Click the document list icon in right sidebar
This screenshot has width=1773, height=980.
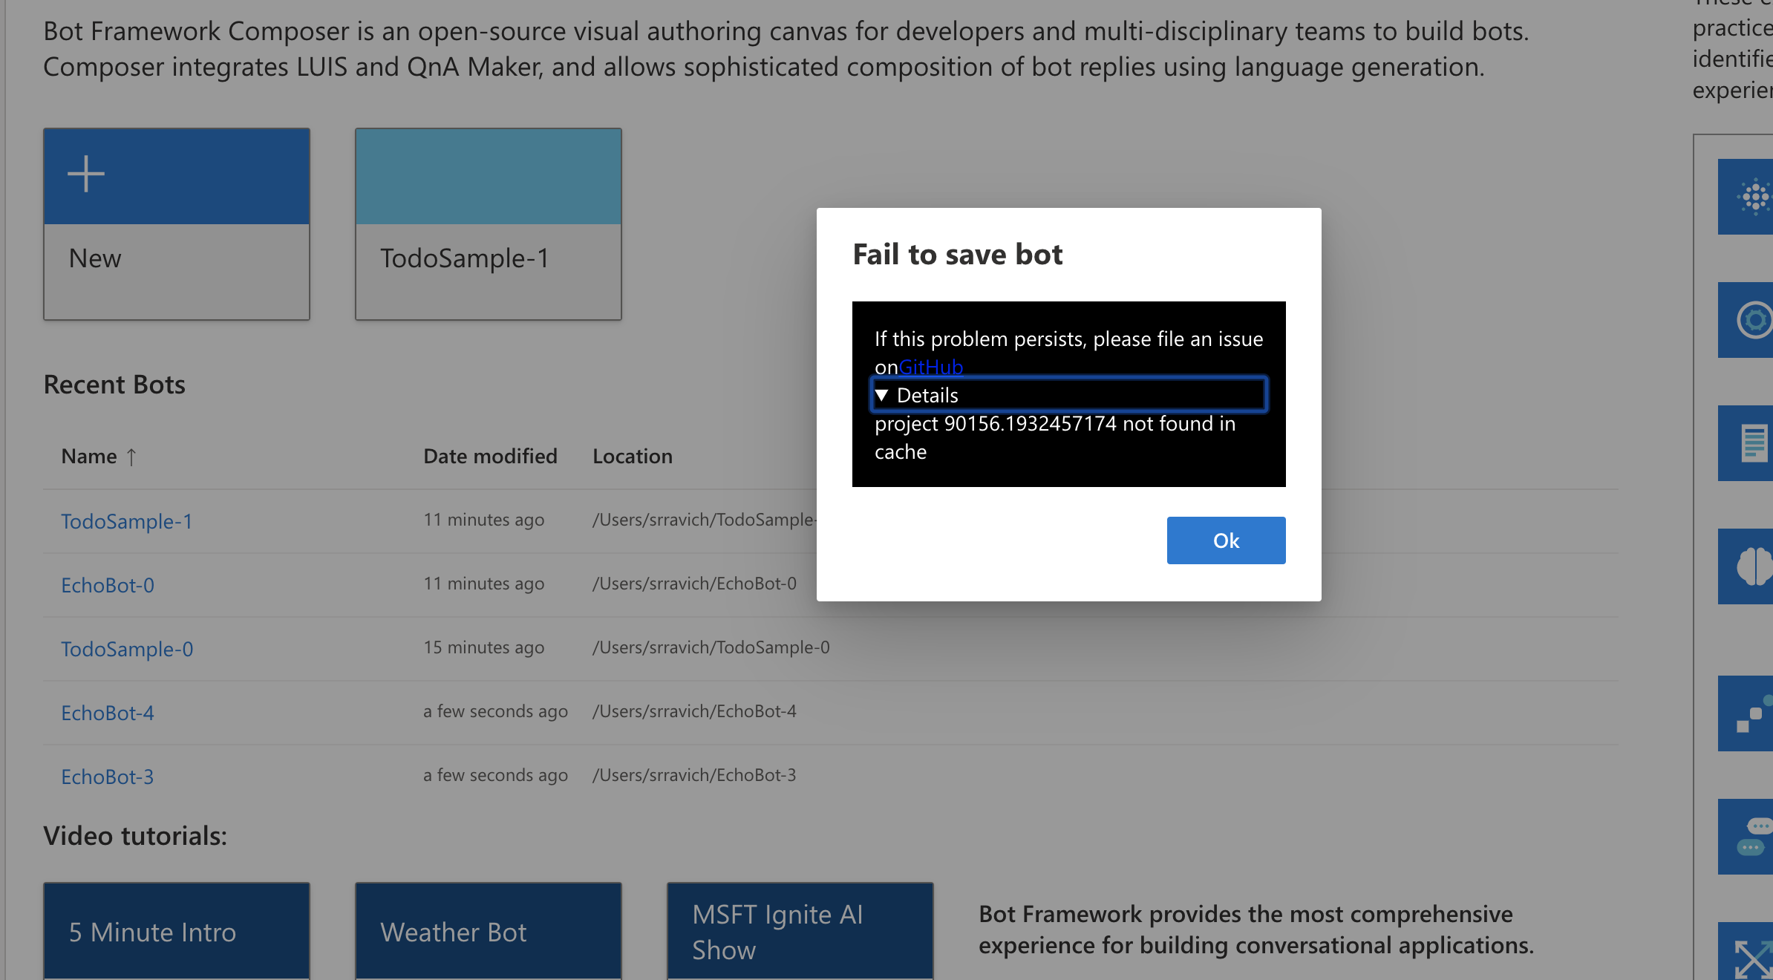(x=1754, y=442)
